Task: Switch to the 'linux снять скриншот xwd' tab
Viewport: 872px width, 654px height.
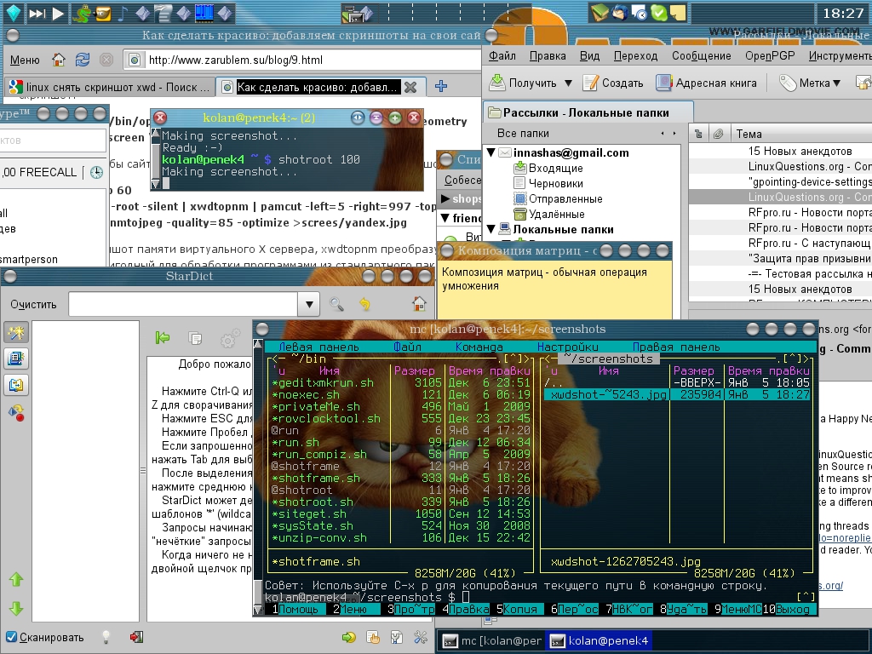Action: (111, 88)
